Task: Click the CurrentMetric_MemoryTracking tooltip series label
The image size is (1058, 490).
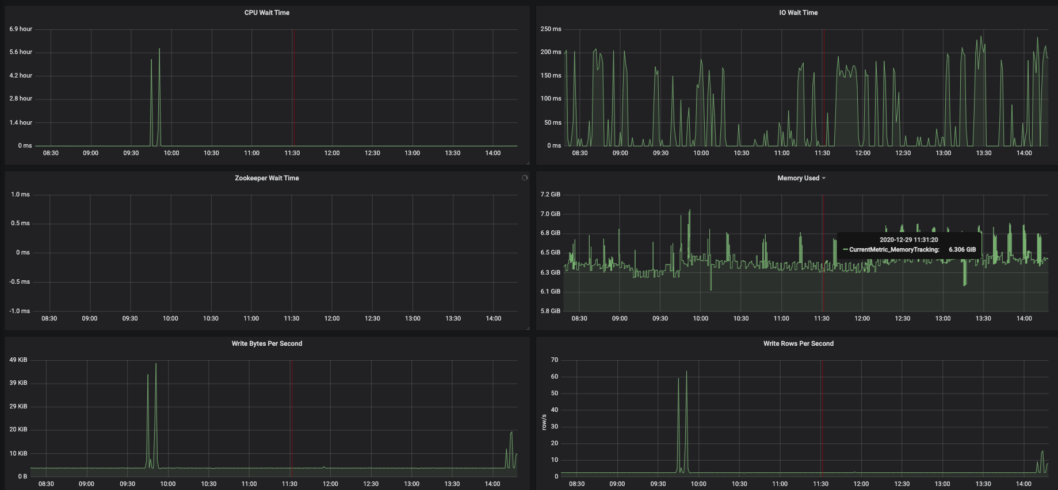Action: (x=894, y=250)
